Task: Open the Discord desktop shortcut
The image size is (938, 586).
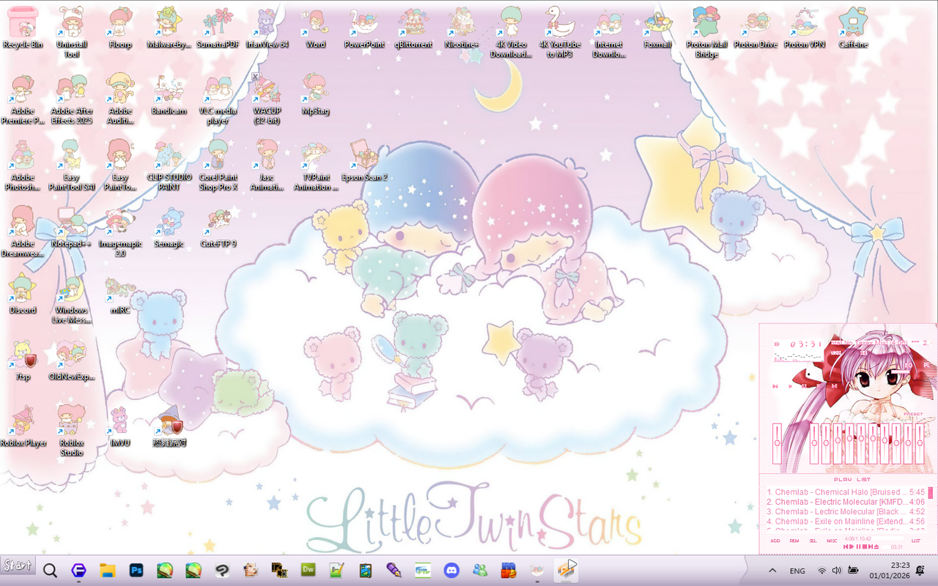Action: point(23,294)
